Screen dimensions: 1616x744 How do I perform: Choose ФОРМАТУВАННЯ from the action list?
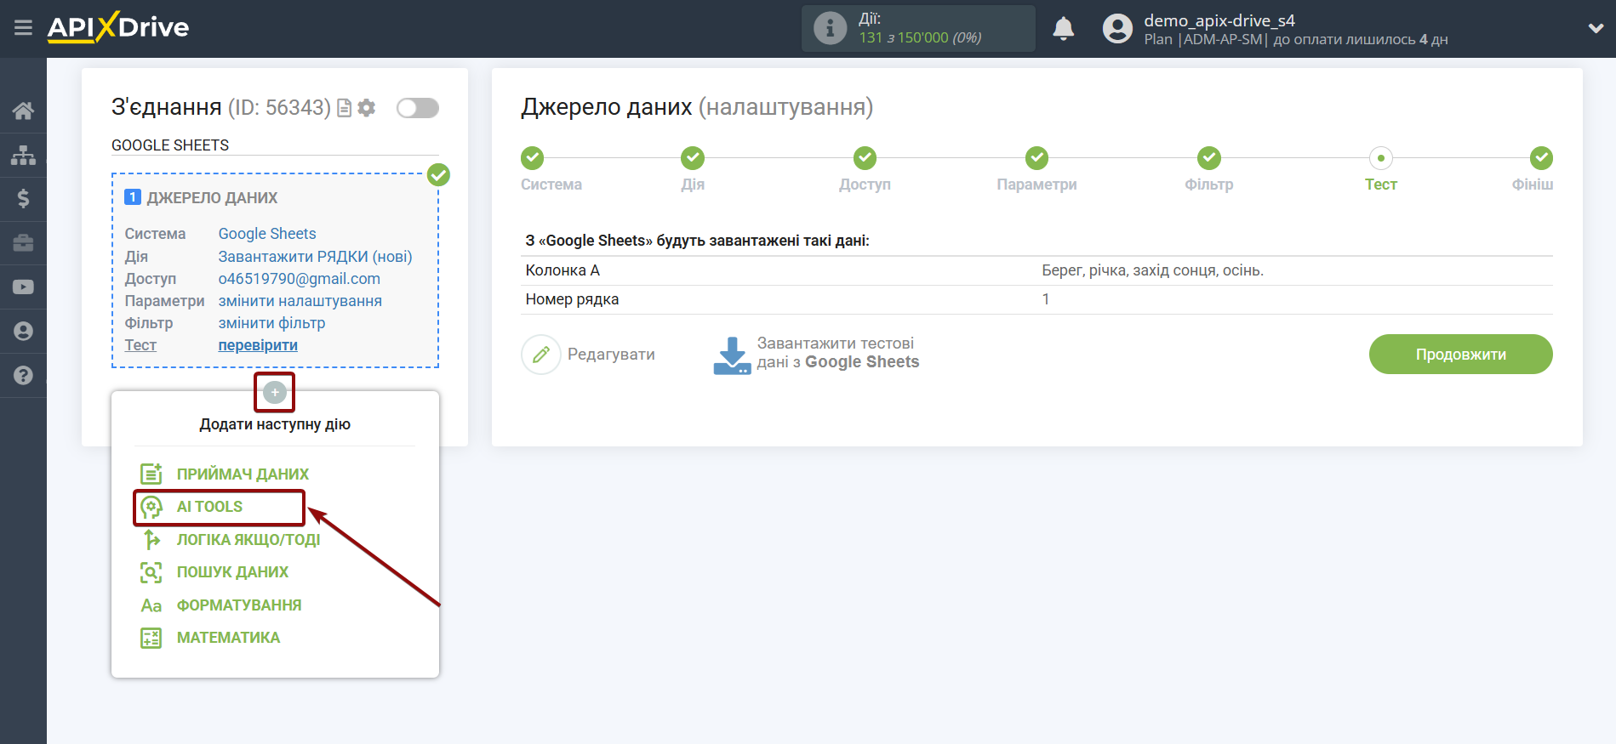(x=238, y=605)
